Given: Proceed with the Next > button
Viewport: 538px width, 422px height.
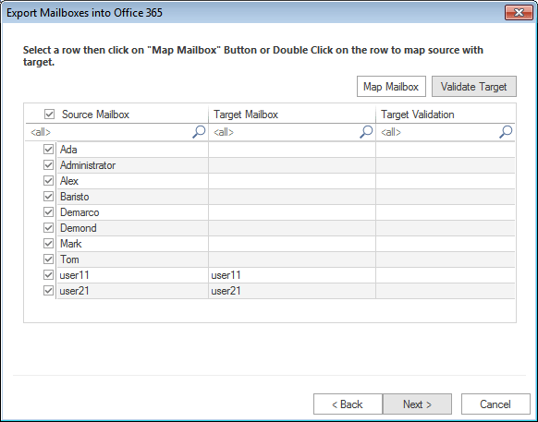Looking at the screenshot, I should [x=417, y=404].
